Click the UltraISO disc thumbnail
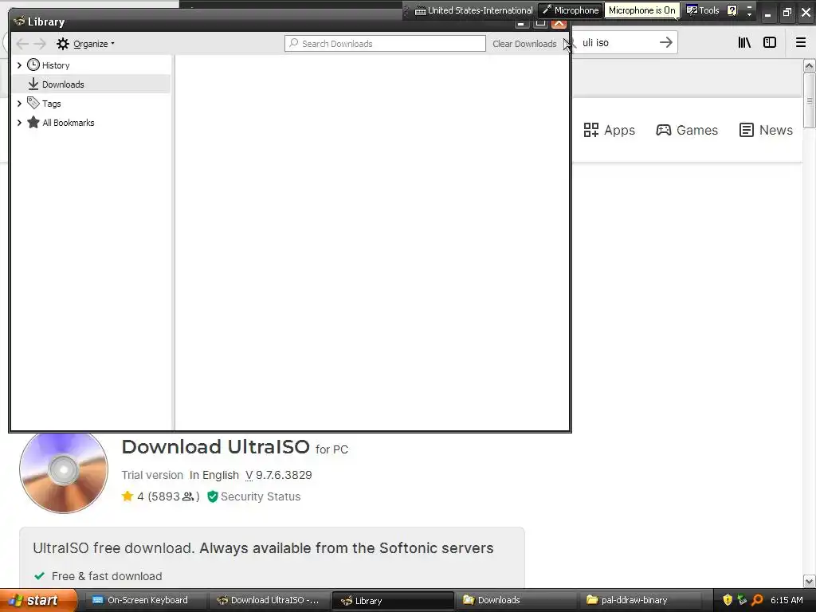The image size is (816, 612). point(64,472)
